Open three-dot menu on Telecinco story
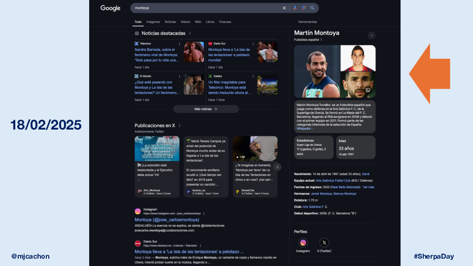Image resolution: width=473 pixels, height=266 pixels. 179,44
